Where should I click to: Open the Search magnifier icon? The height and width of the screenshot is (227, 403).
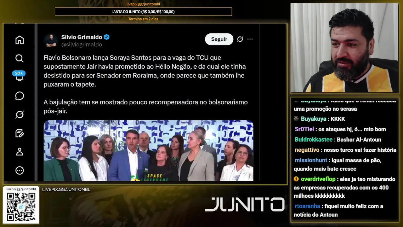tap(20, 58)
